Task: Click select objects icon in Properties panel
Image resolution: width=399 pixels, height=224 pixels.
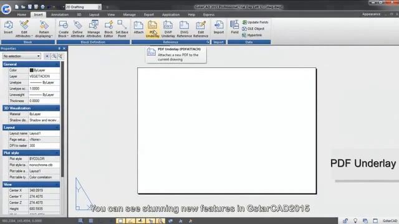Action: tap(54, 56)
